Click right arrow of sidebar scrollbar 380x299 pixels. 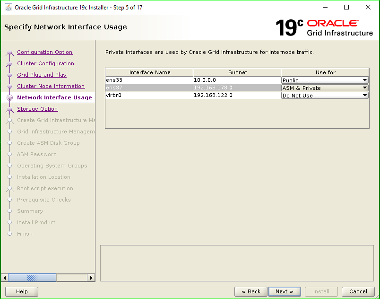coord(91,278)
